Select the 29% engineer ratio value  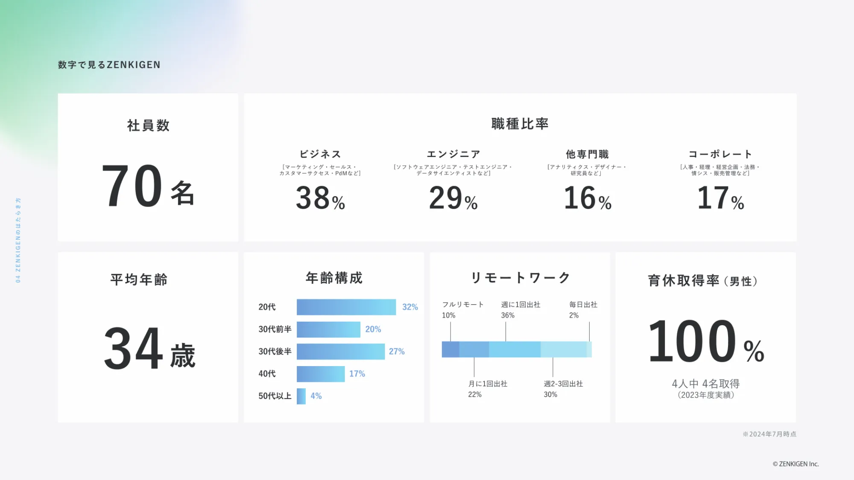(x=453, y=198)
